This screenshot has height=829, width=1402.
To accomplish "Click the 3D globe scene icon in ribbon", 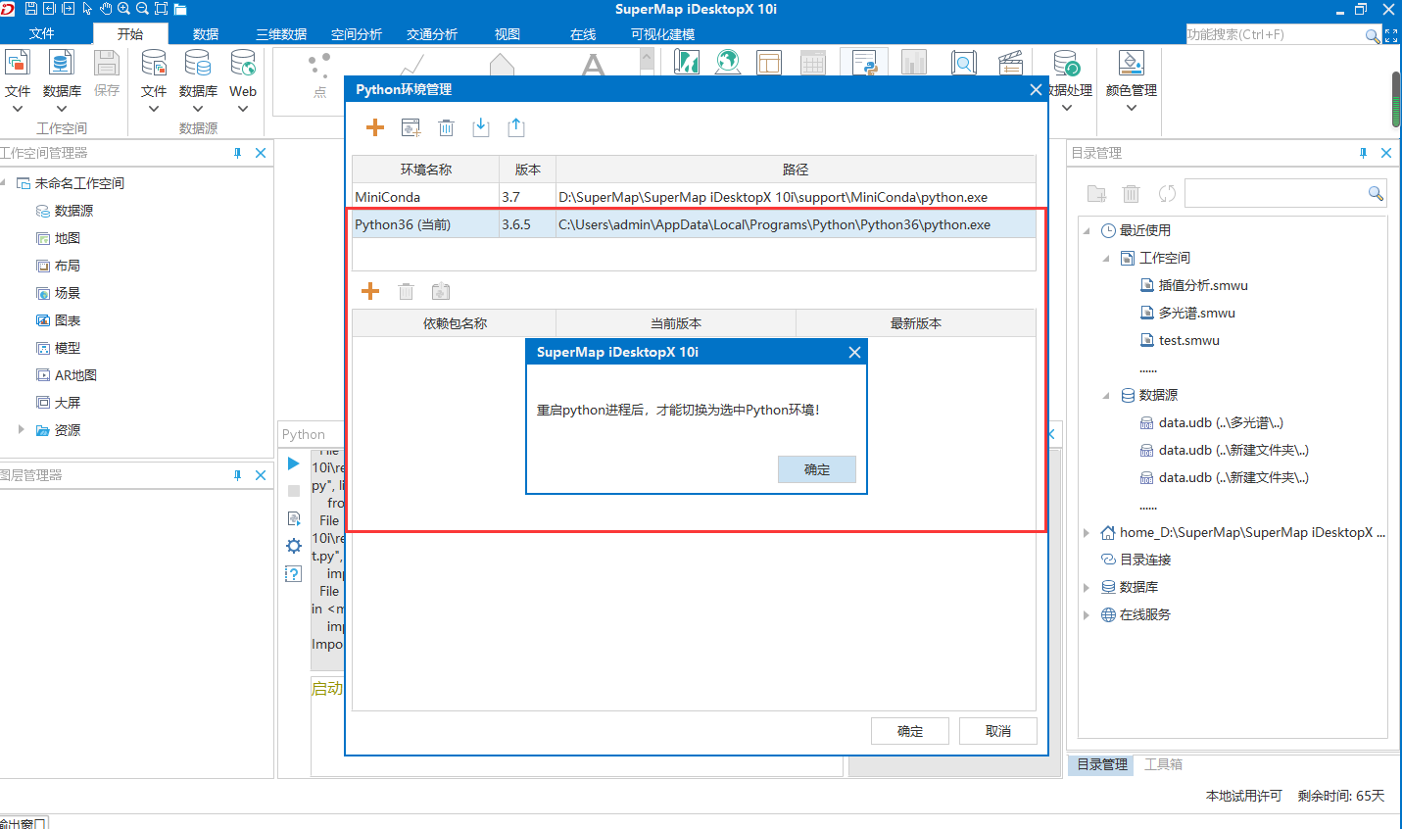I will click(728, 63).
